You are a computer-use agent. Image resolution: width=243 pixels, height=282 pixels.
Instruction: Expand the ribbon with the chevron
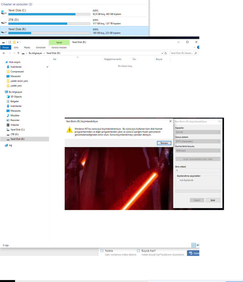(194, 47)
